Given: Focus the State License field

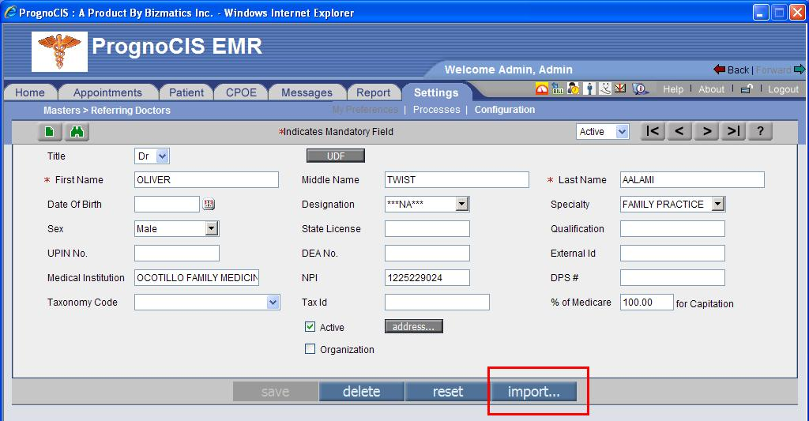Looking at the screenshot, I should pyautogui.click(x=427, y=228).
